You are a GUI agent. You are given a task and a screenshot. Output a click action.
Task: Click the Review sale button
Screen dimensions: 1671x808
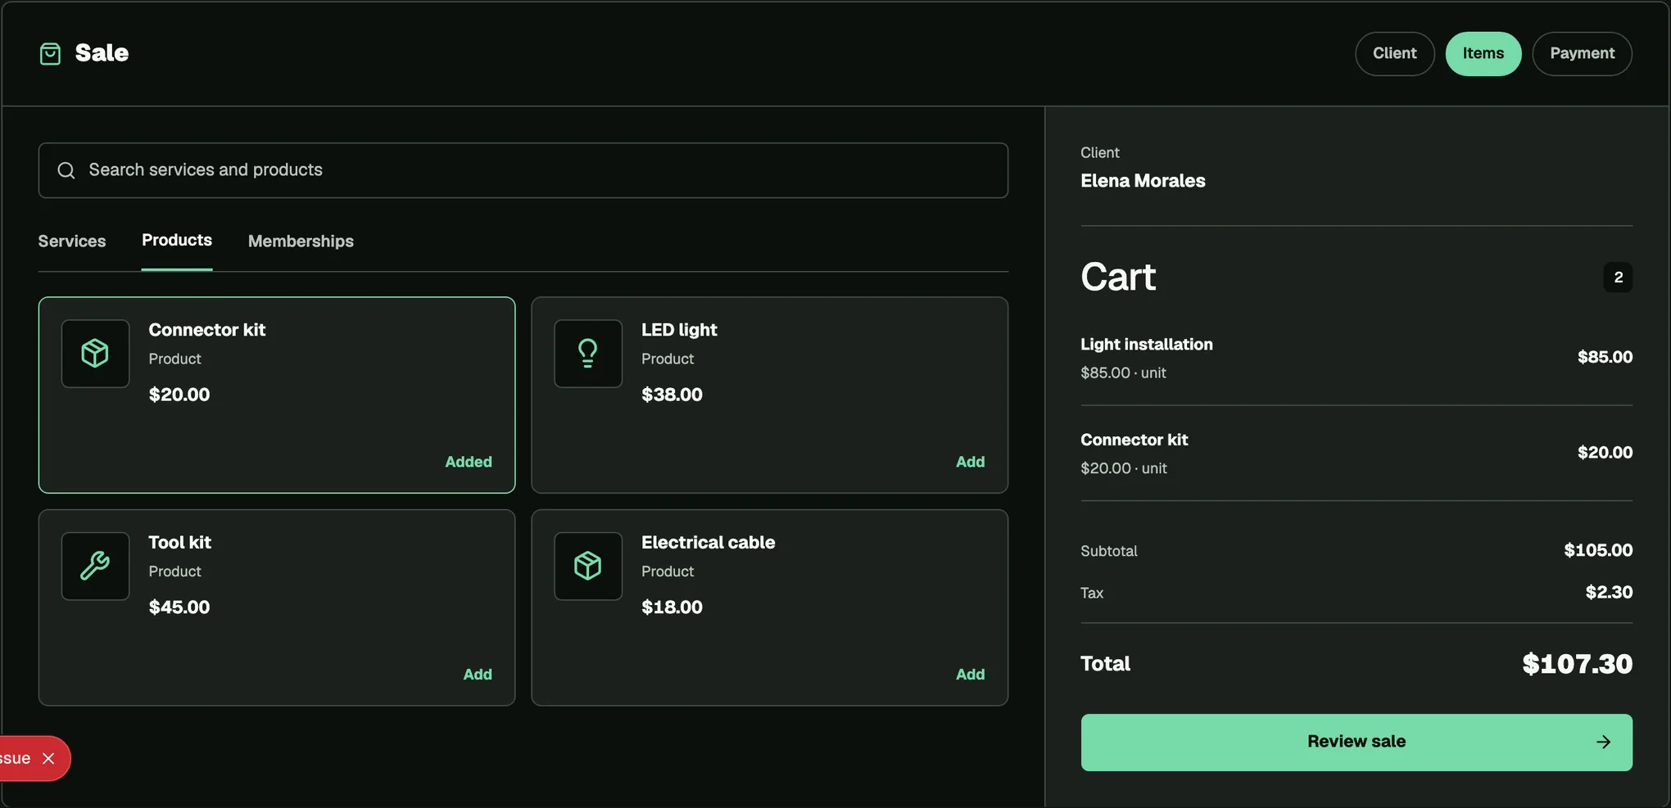(1356, 742)
